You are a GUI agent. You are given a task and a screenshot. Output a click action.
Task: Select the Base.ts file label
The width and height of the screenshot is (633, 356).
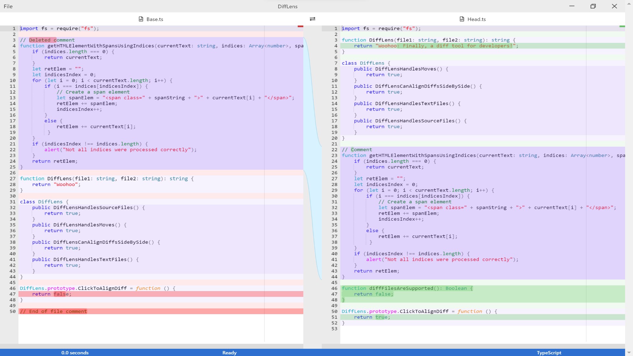[155, 19]
